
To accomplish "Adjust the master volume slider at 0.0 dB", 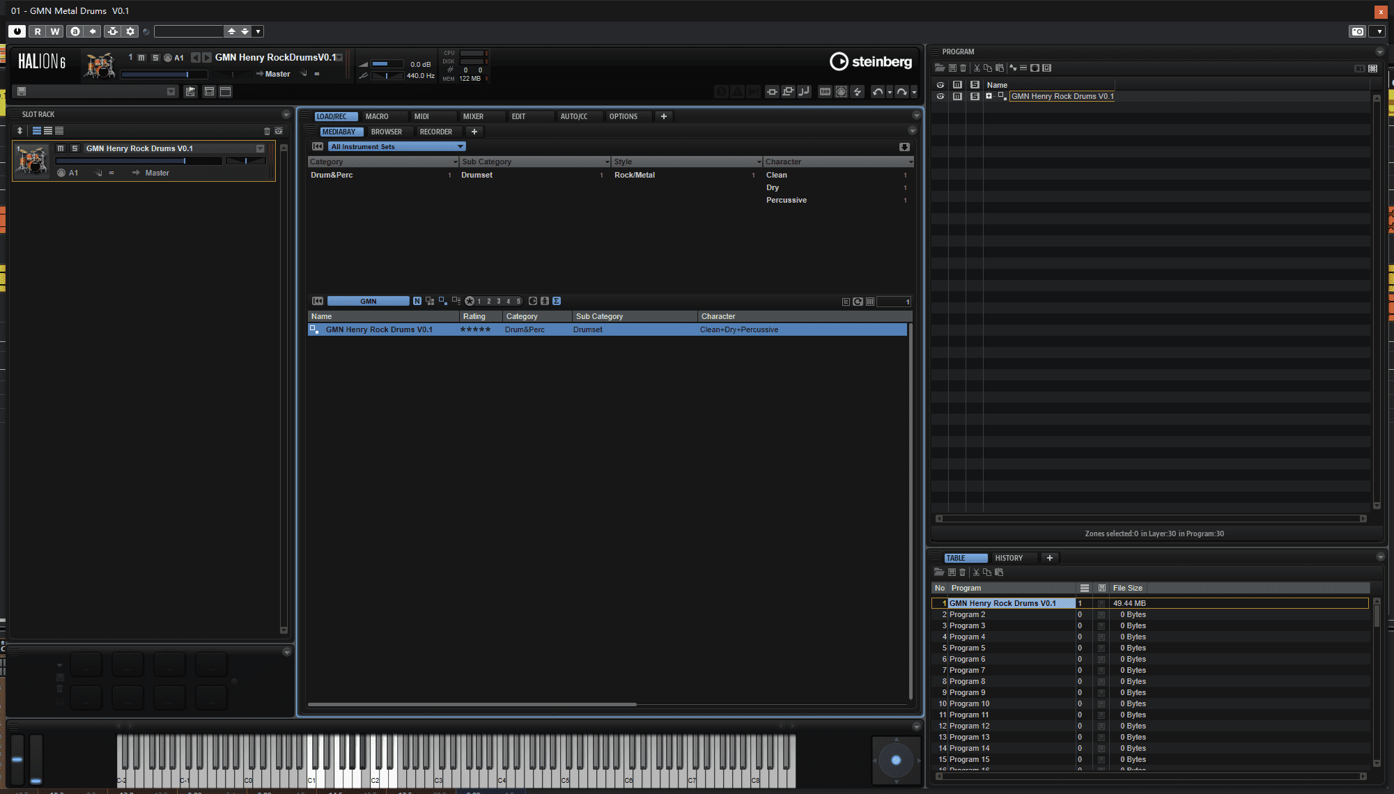I will point(387,64).
